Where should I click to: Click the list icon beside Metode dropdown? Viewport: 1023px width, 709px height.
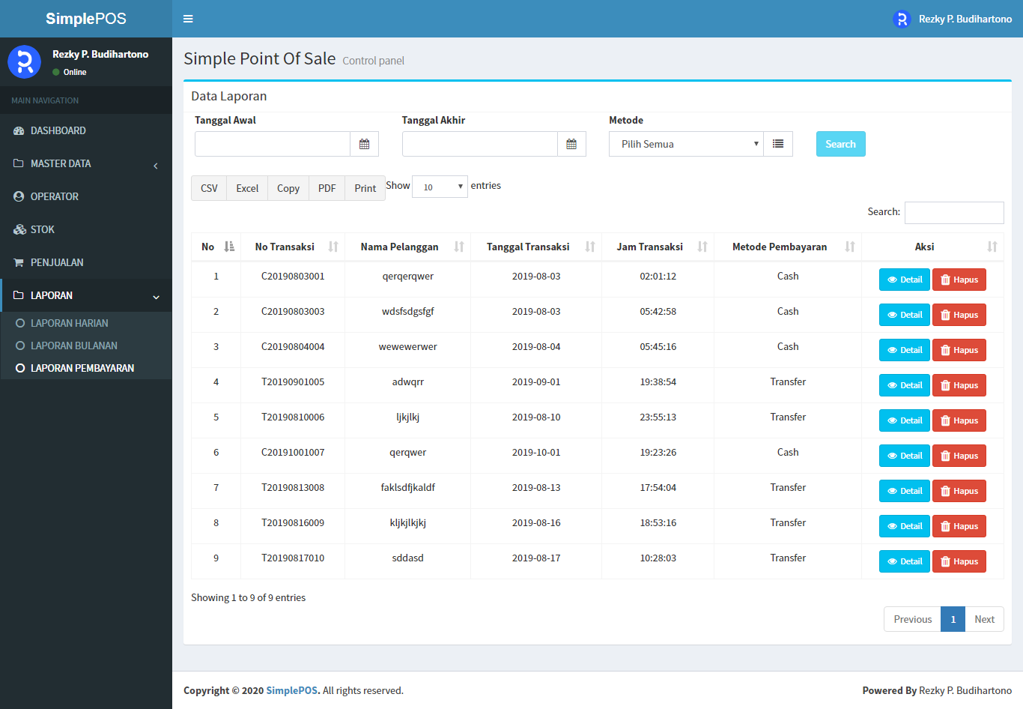[x=778, y=143]
